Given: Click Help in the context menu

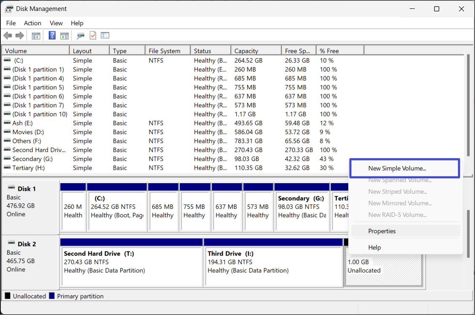Looking at the screenshot, I should [x=374, y=248].
